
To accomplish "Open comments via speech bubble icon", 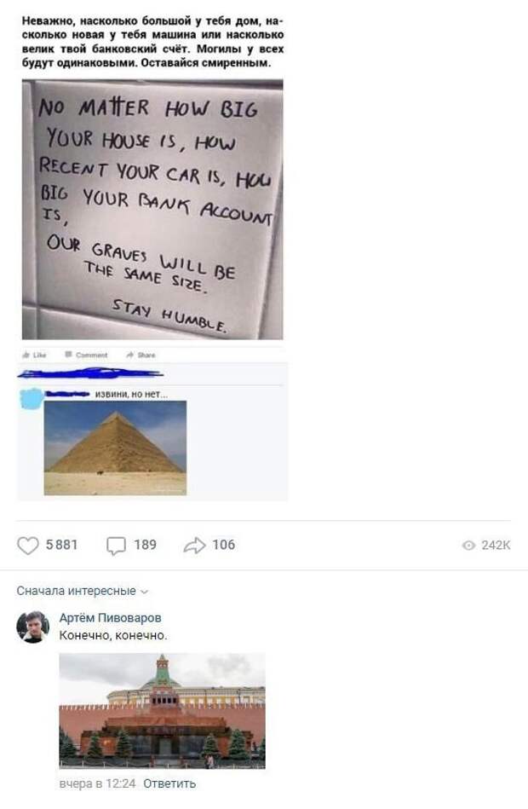I will [x=116, y=546].
